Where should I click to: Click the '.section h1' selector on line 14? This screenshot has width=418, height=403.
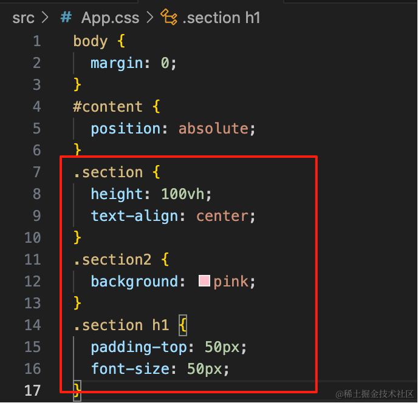pos(121,325)
